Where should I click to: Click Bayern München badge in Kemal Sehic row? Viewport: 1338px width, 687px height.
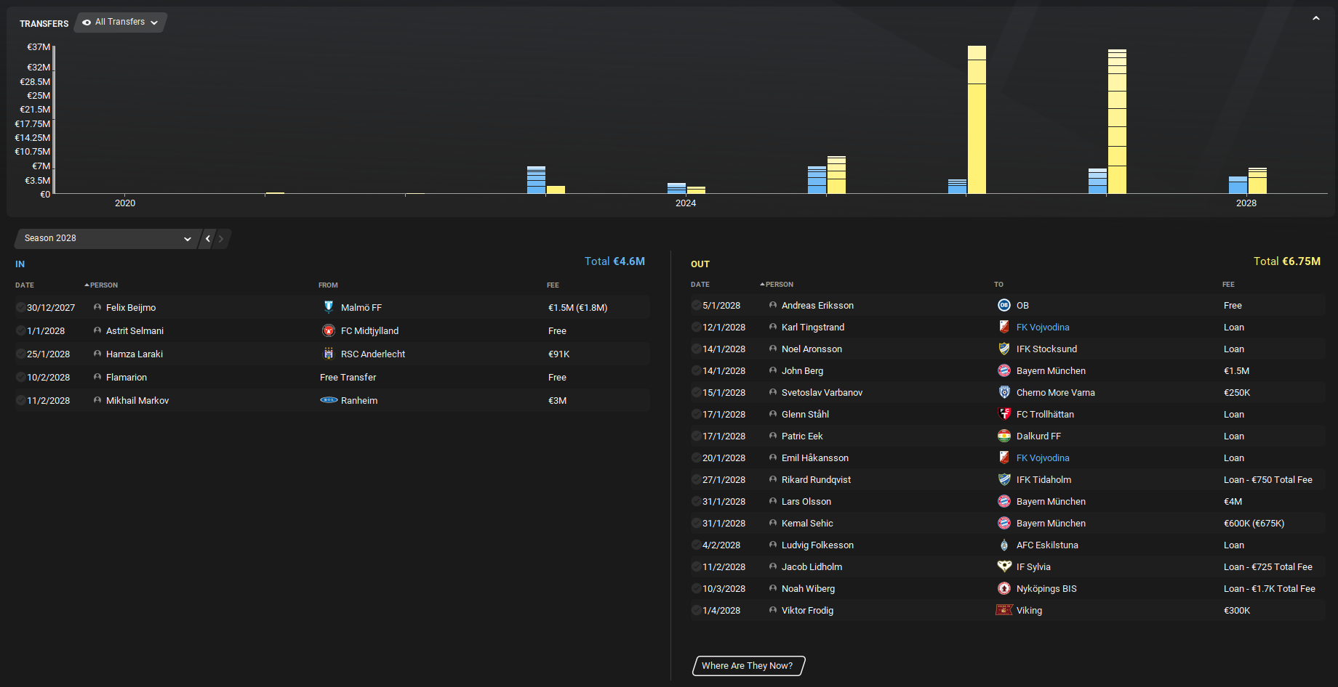[1004, 523]
